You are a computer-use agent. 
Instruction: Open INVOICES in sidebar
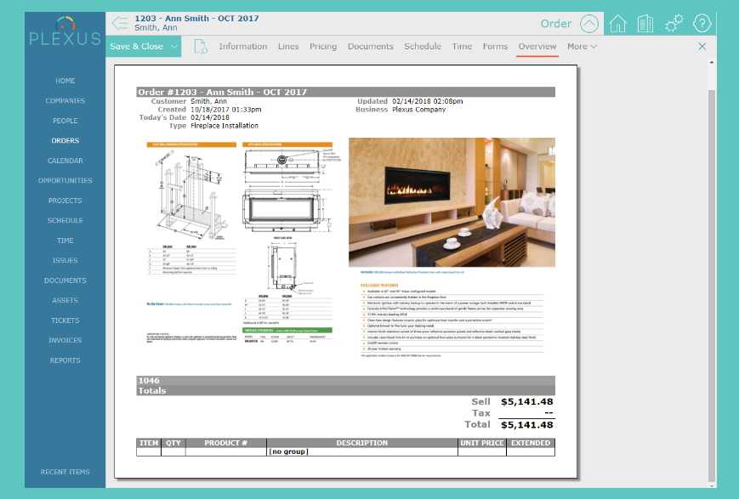coord(65,340)
